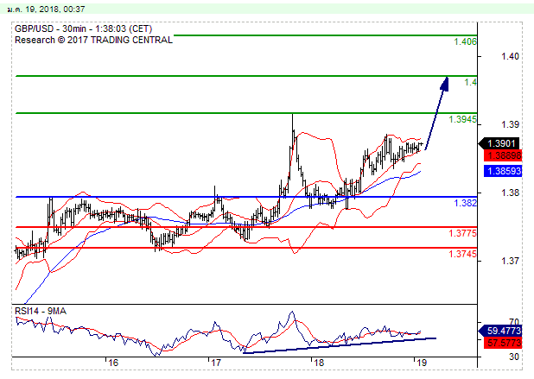Click the RSI axis value 30
534x379 pixels.
514,357
